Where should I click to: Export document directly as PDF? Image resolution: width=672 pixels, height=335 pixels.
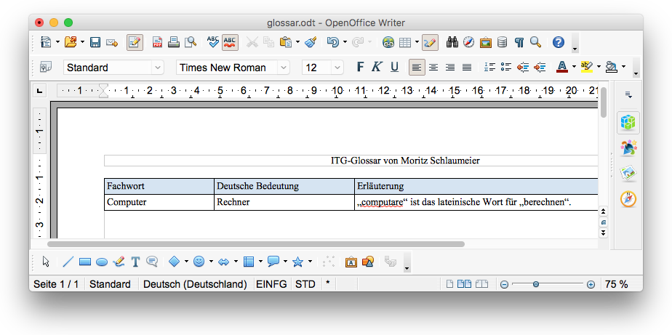pos(158,42)
